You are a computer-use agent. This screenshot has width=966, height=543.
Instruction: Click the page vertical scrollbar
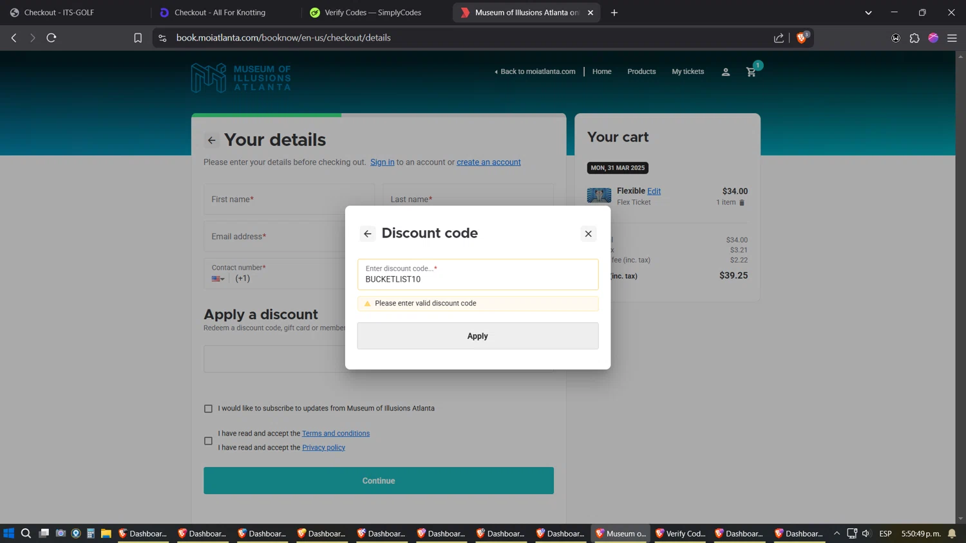tap(960, 288)
